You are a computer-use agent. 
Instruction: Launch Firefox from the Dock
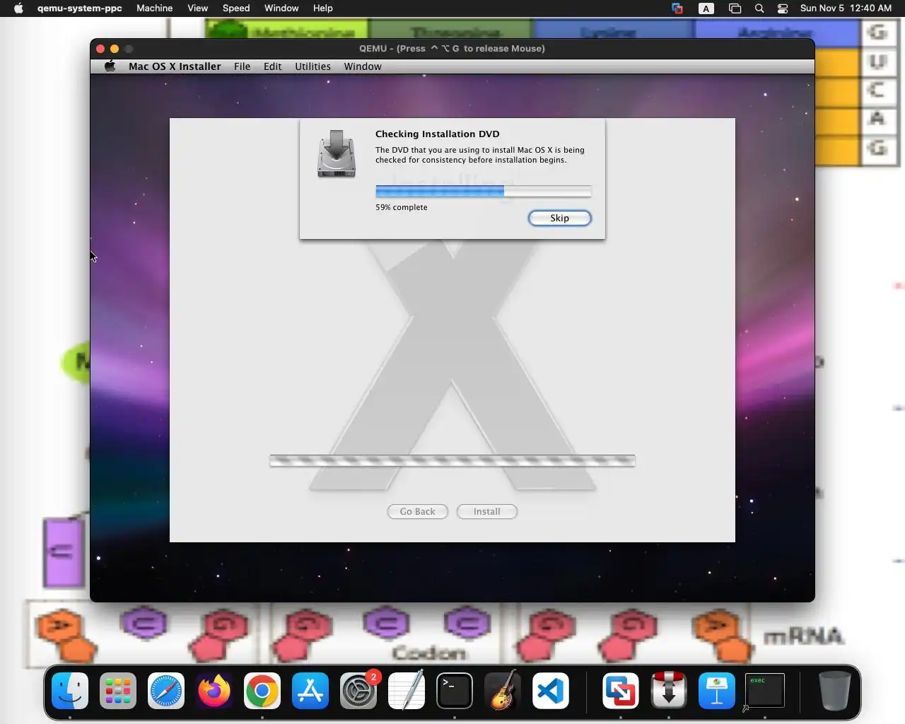214,690
